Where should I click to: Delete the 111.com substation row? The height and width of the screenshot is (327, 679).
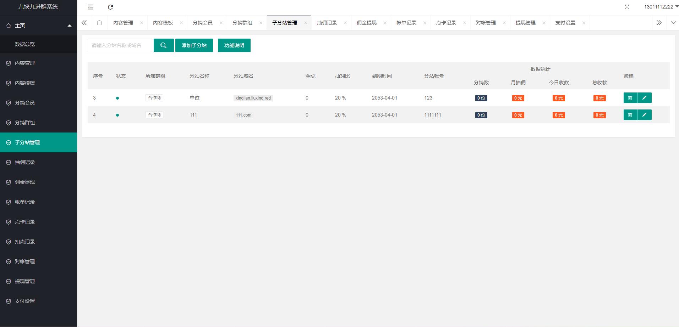pos(630,115)
